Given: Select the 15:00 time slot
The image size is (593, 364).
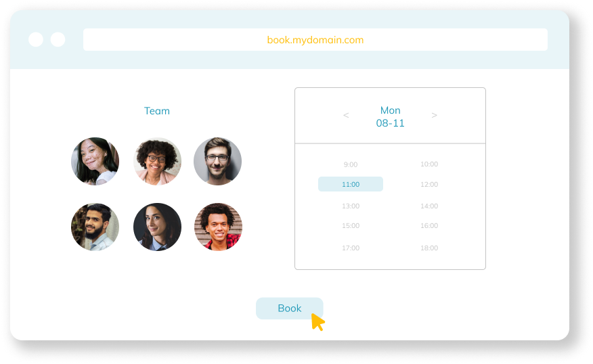Looking at the screenshot, I should [x=351, y=226].
